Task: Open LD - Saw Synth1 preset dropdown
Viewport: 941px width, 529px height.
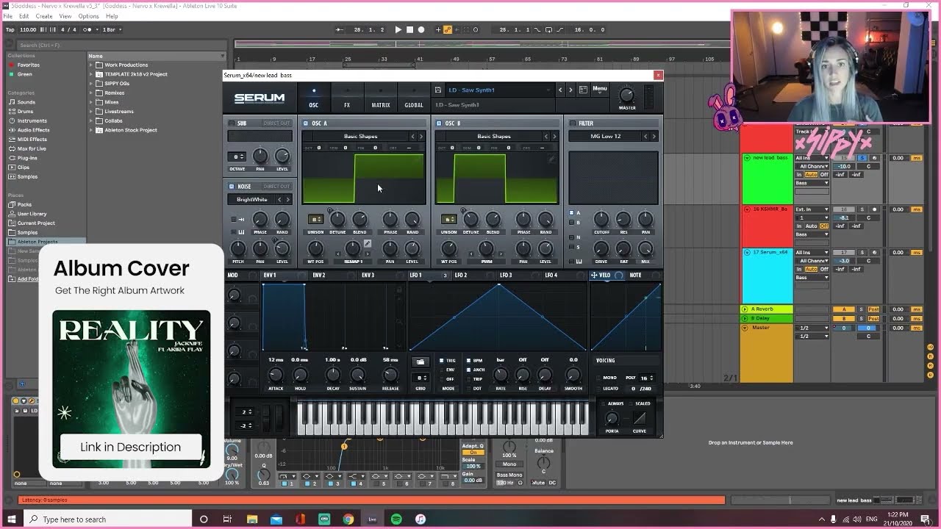Action: tap(498, 90)
